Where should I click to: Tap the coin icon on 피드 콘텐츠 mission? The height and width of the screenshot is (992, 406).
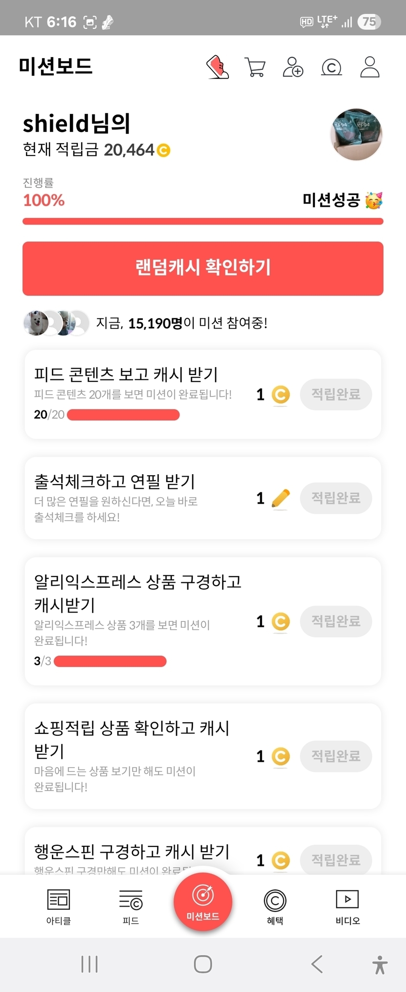[280, 395]
